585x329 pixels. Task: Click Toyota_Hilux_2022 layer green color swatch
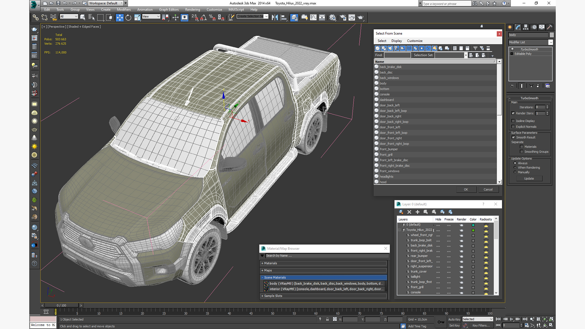tap(473, 230)
